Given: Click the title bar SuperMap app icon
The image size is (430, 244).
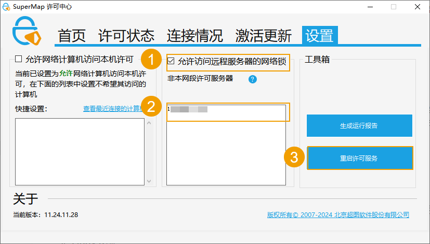Looking at the screenshot, I should [x=6, y=7].
